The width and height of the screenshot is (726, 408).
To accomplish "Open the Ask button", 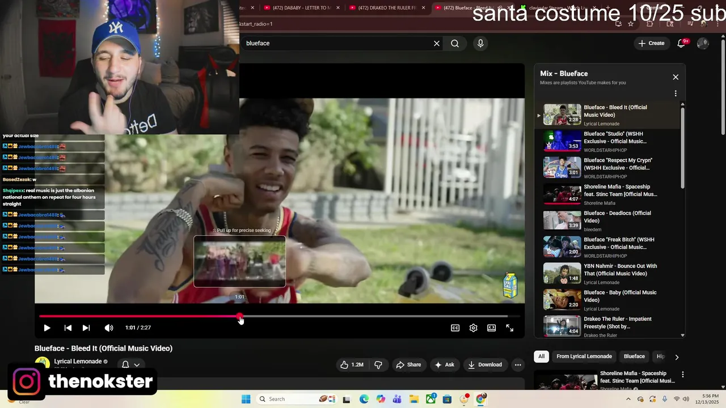I will pyautogui.click(x=444, y=365).
